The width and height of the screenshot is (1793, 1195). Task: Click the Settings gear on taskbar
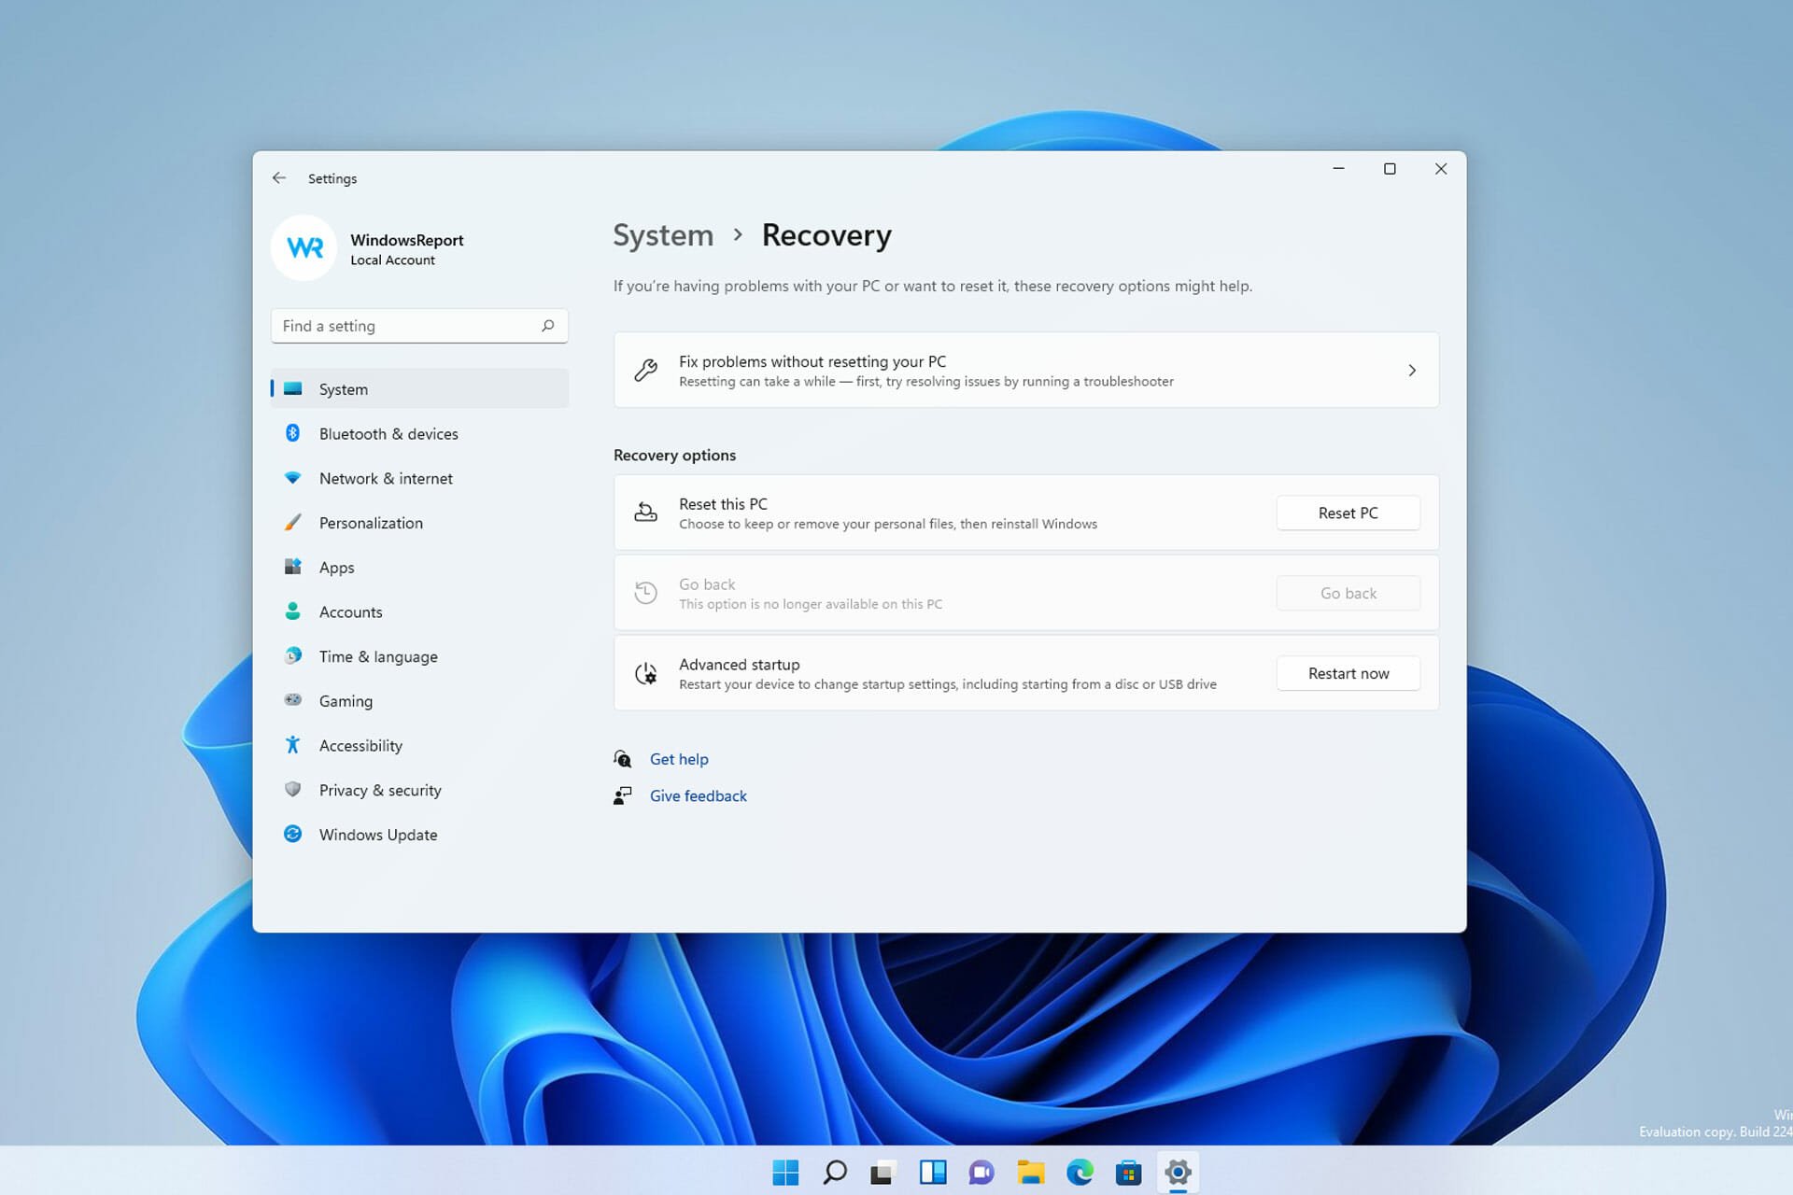click(x=1178, y=1172)
